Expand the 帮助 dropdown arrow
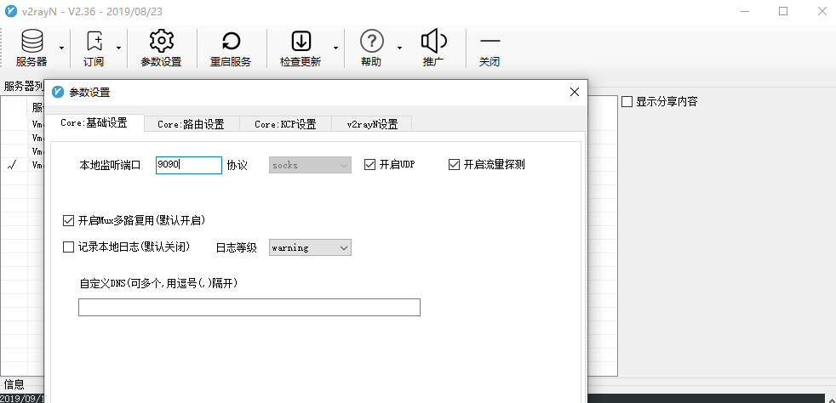836x403 pixels. (399, 48)
